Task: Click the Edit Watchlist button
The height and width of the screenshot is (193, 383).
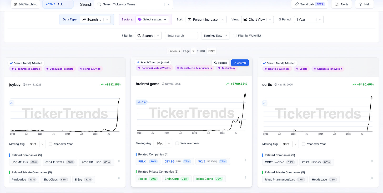Action: click(26, 4)
